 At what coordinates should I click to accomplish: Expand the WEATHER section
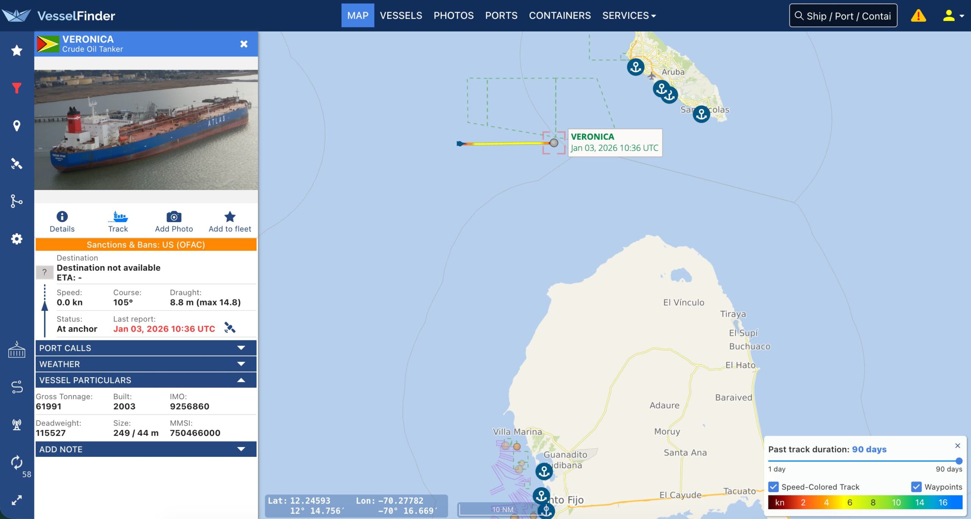(146, 364)
